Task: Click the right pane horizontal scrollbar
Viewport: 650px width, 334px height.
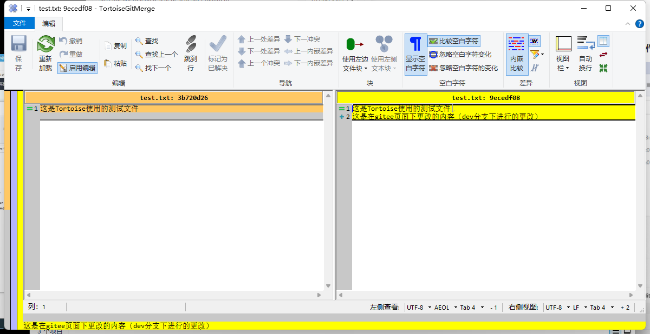Action: pos(486,295)
